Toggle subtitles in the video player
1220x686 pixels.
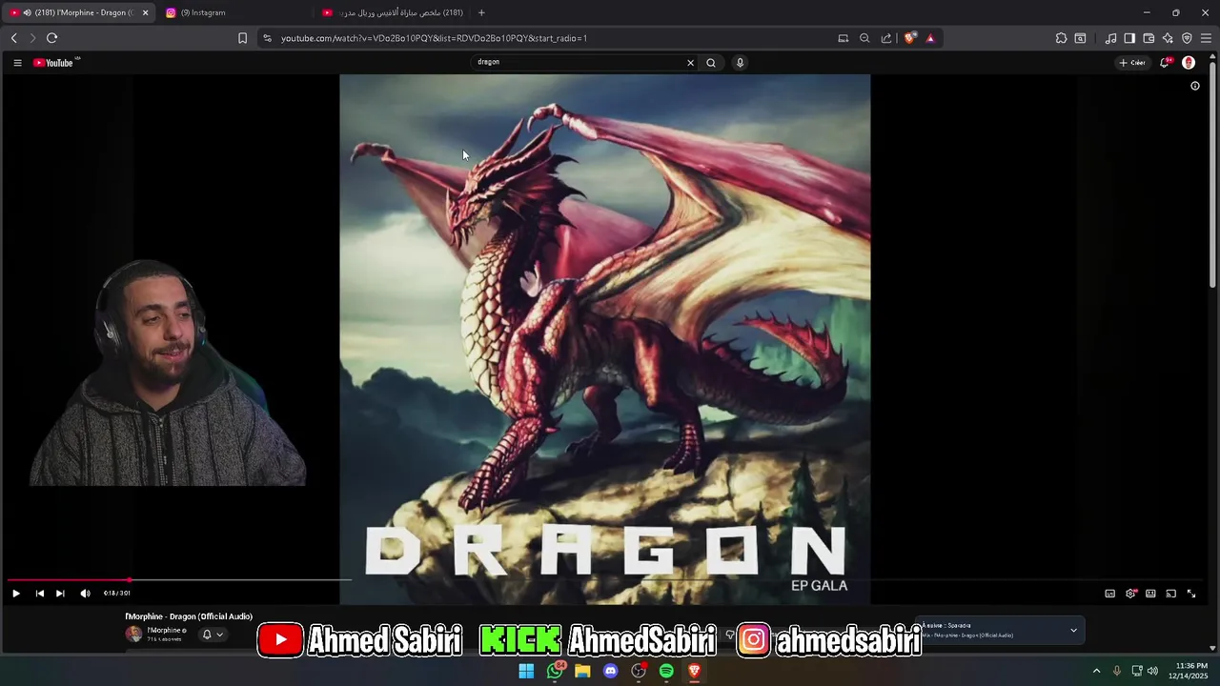click(x=1109, y=594)
